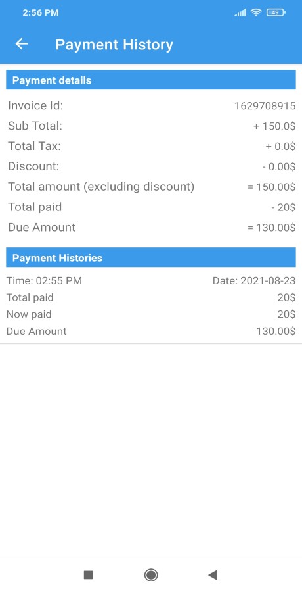Tap the Due Amount = 130.00$ value
The image size is (302, 592).
point(271,228)
